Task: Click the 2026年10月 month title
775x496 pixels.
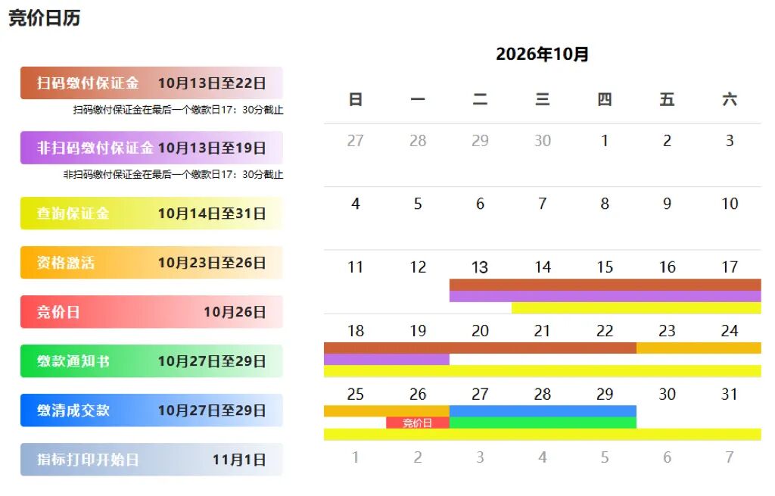Action: [542, 54]
